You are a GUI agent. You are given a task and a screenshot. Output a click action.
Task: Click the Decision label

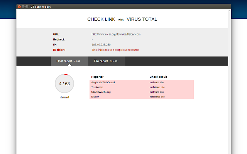coord(59,50)
